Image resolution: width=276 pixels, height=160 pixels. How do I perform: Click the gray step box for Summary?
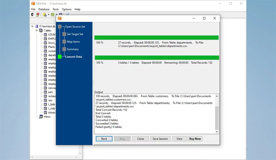click(64, 49)
